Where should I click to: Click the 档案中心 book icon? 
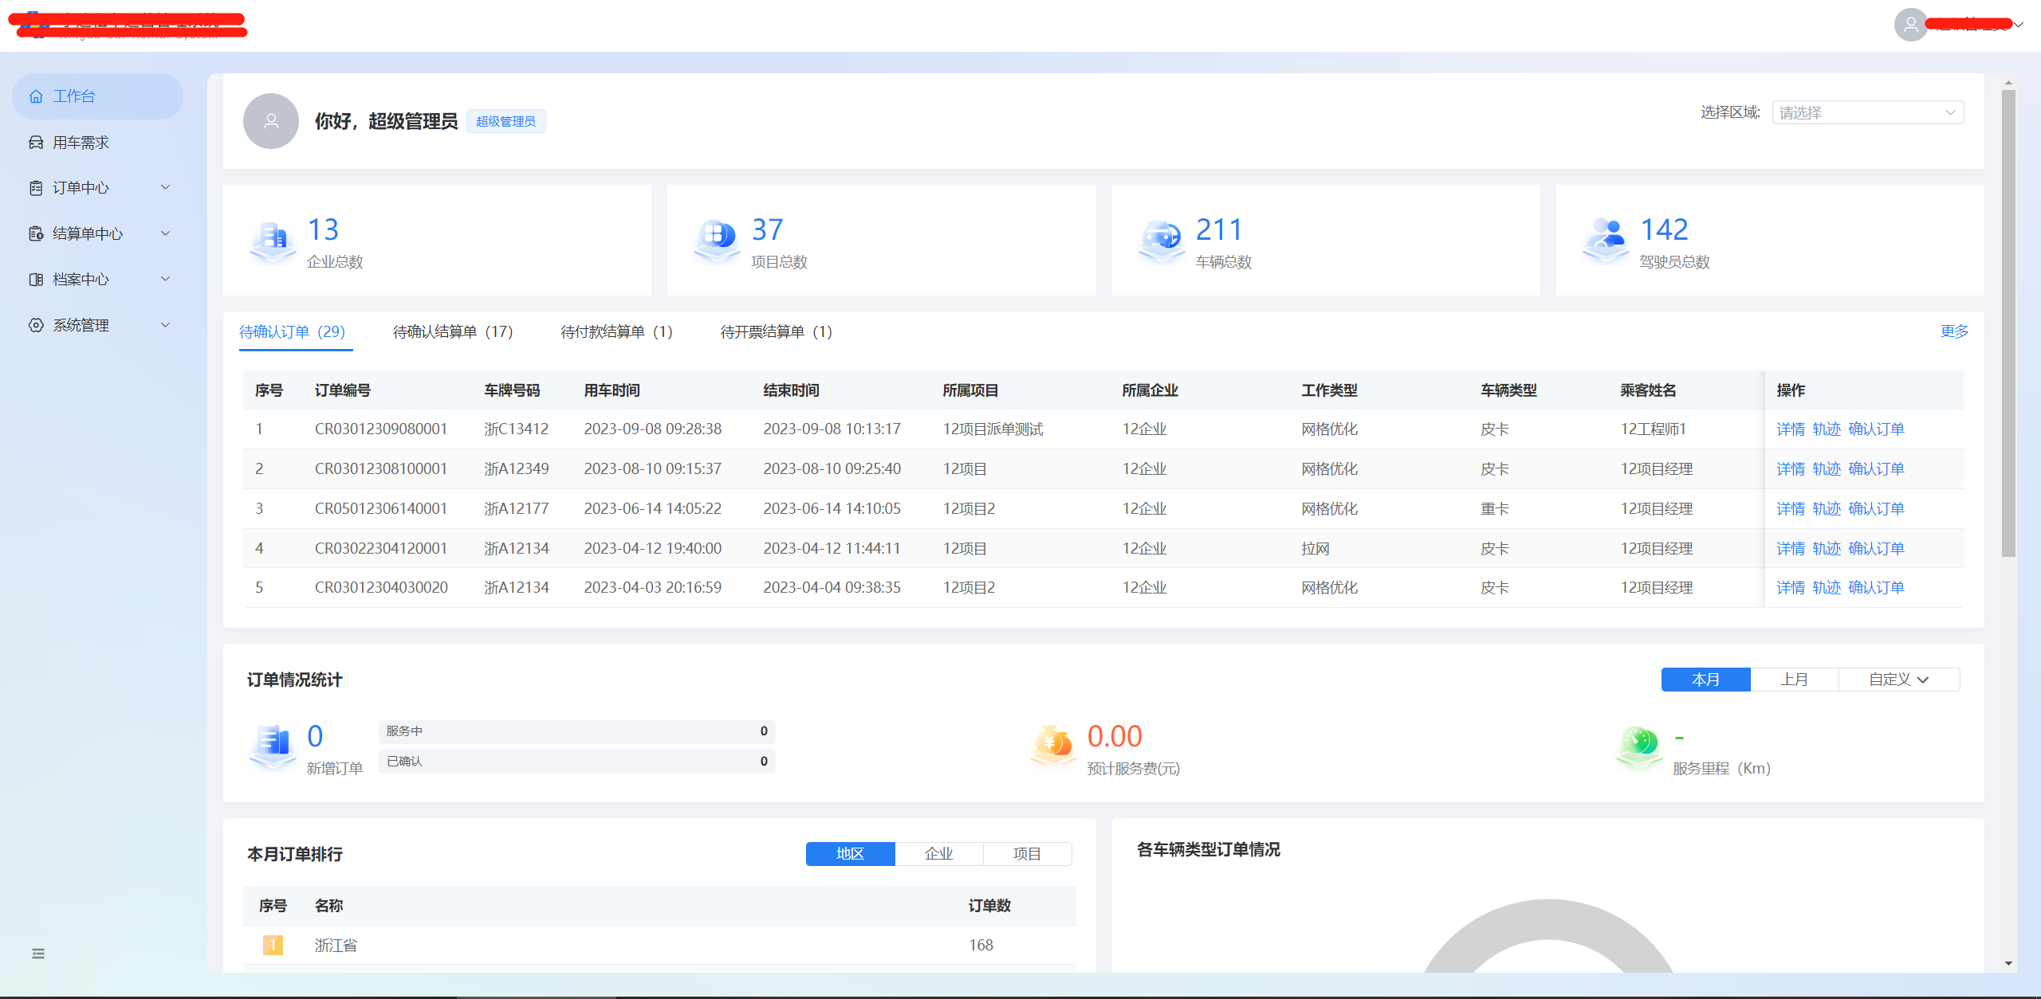click(x=36, y=280)
